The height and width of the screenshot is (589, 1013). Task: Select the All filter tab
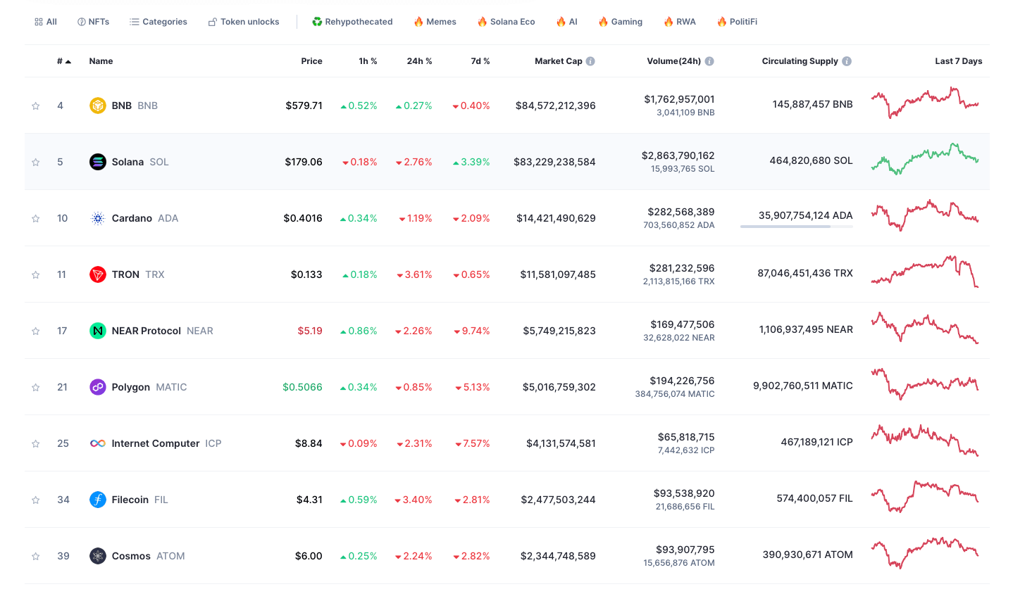[x=46, y=22]
